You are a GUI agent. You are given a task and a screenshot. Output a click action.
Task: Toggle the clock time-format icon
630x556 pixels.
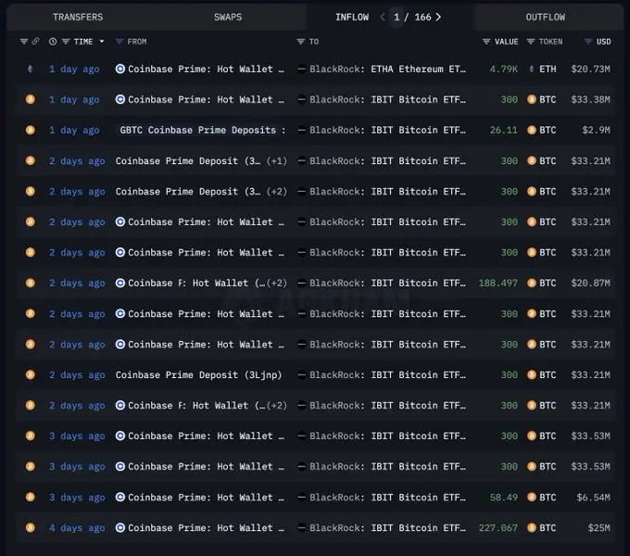(x=53, y=42)
